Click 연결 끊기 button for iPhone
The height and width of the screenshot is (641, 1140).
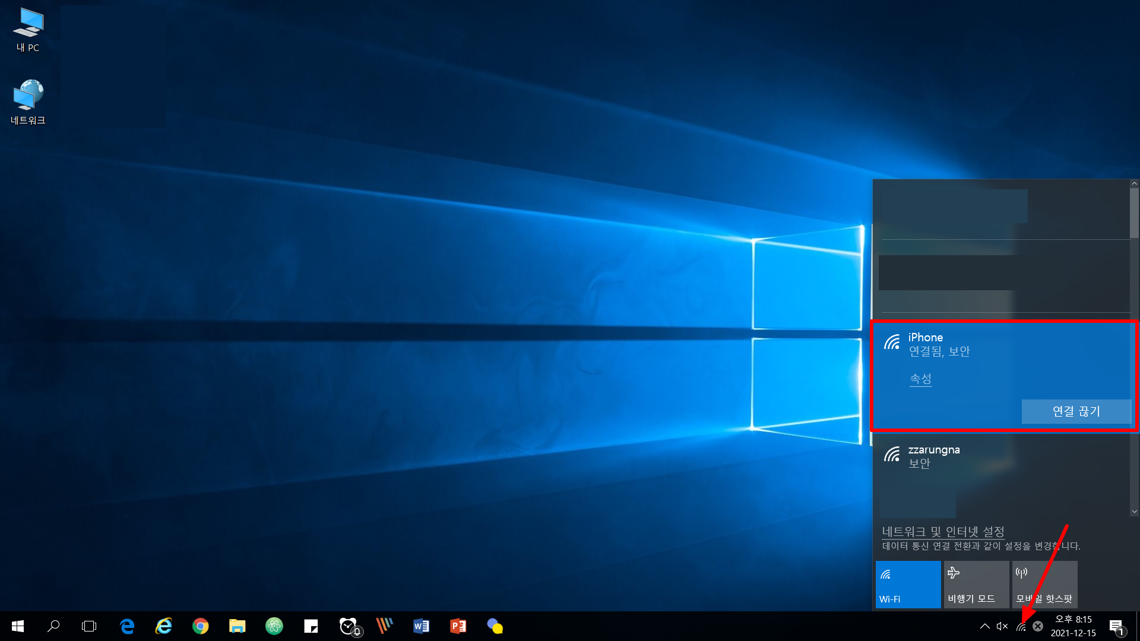(1076, 411)
